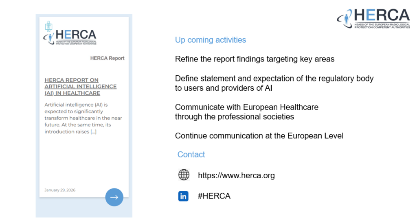This screenshot has height=223, width=417.
Task: Click the HERCA Report label on card
Action: (x=107, y=58)
